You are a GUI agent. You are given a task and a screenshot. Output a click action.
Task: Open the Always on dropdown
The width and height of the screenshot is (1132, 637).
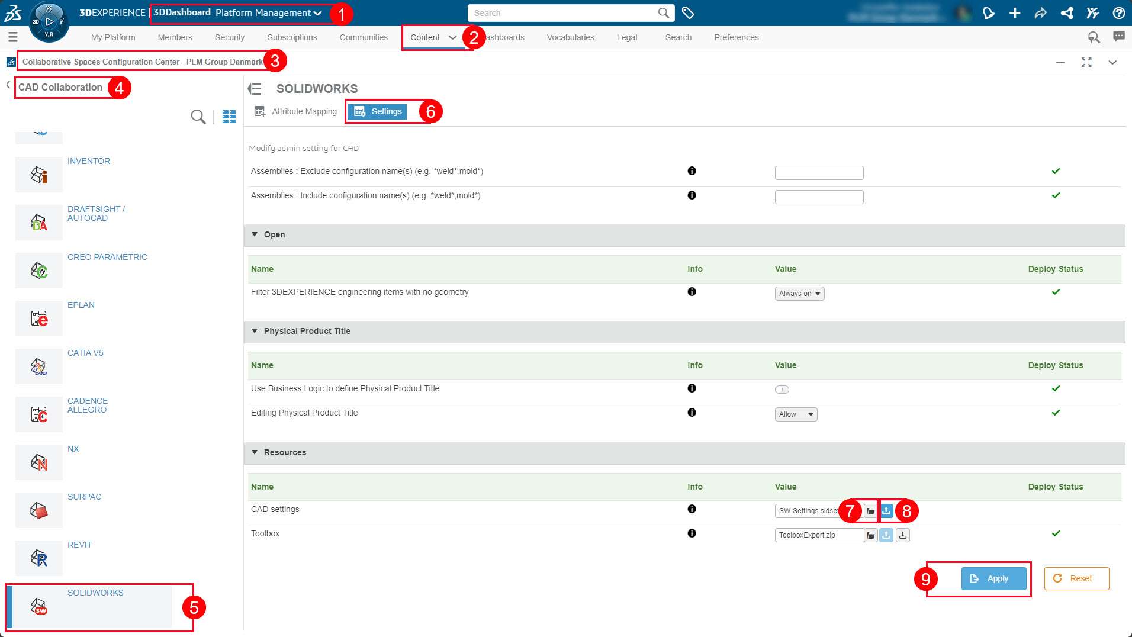coord(799,294)
